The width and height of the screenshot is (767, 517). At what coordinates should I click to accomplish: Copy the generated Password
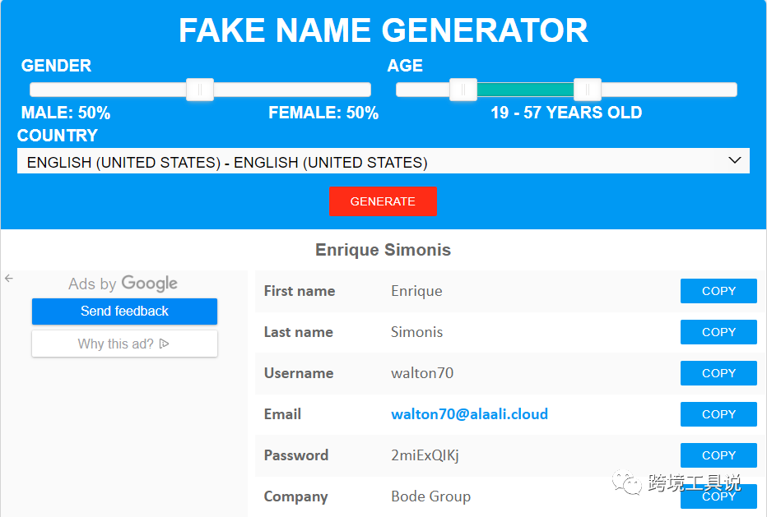tap(718, 455)
